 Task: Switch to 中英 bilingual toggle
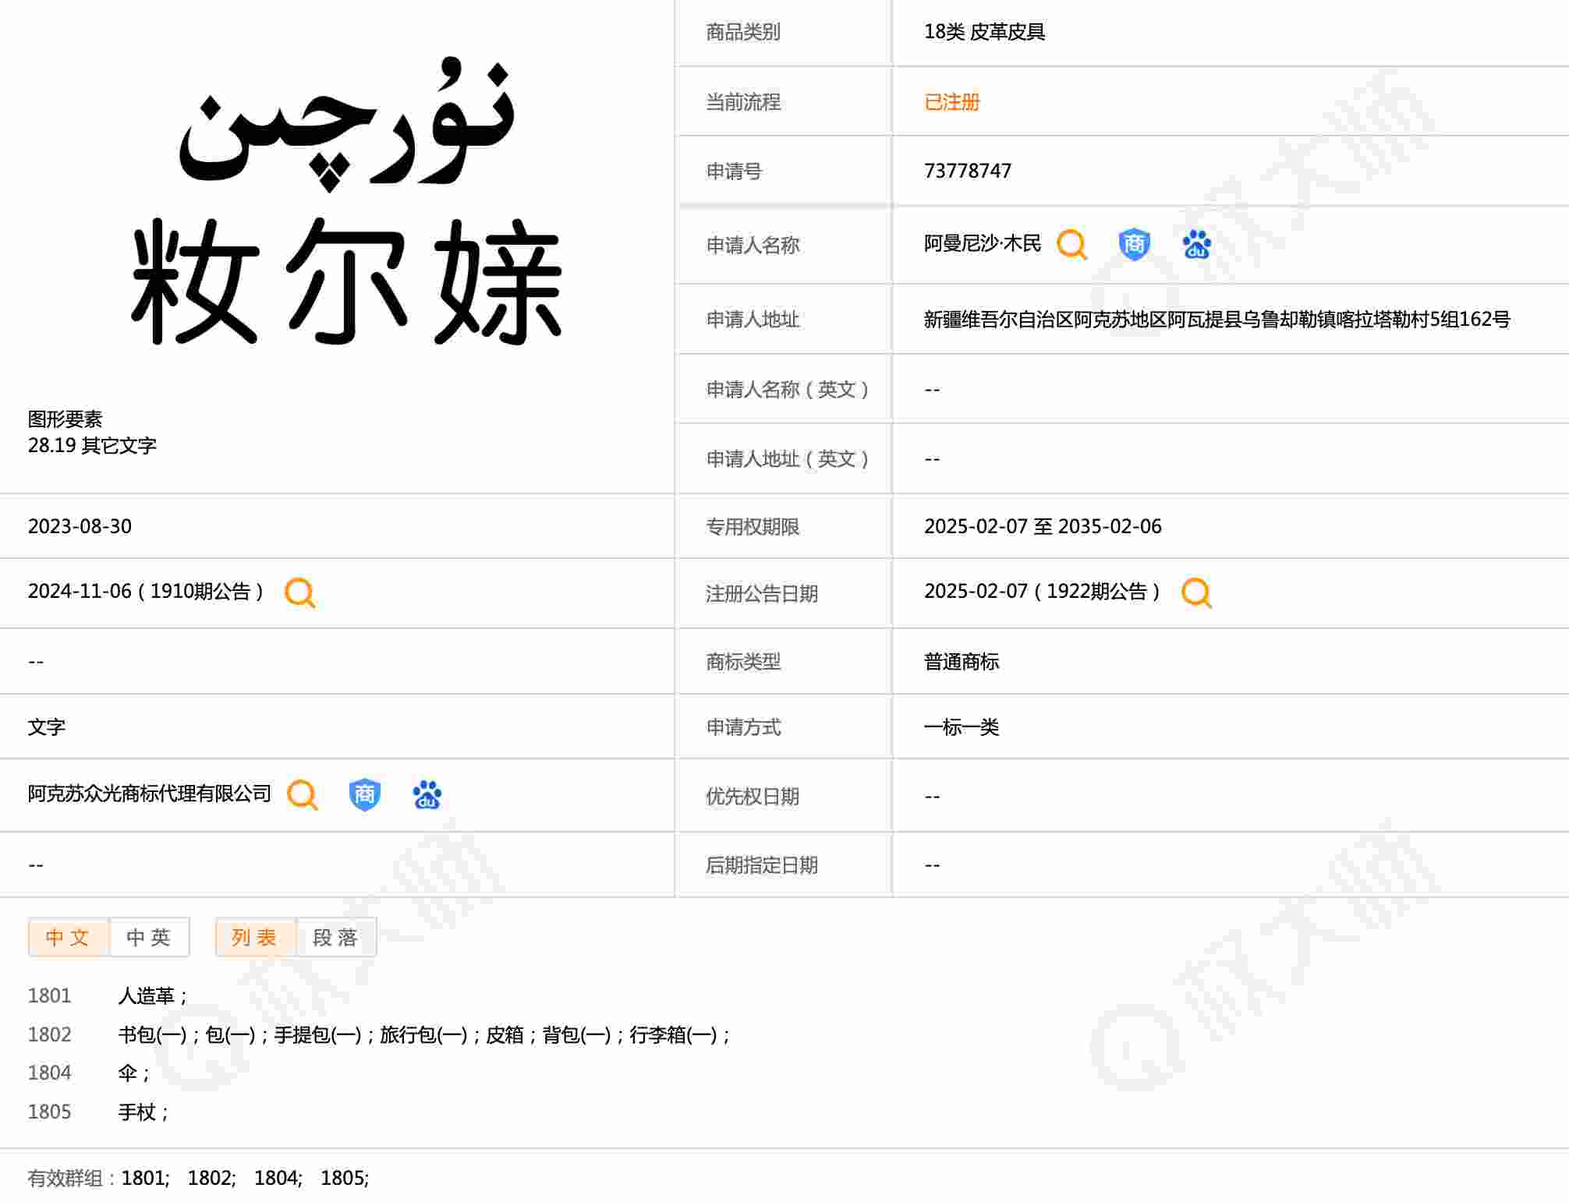click(149, 937)
